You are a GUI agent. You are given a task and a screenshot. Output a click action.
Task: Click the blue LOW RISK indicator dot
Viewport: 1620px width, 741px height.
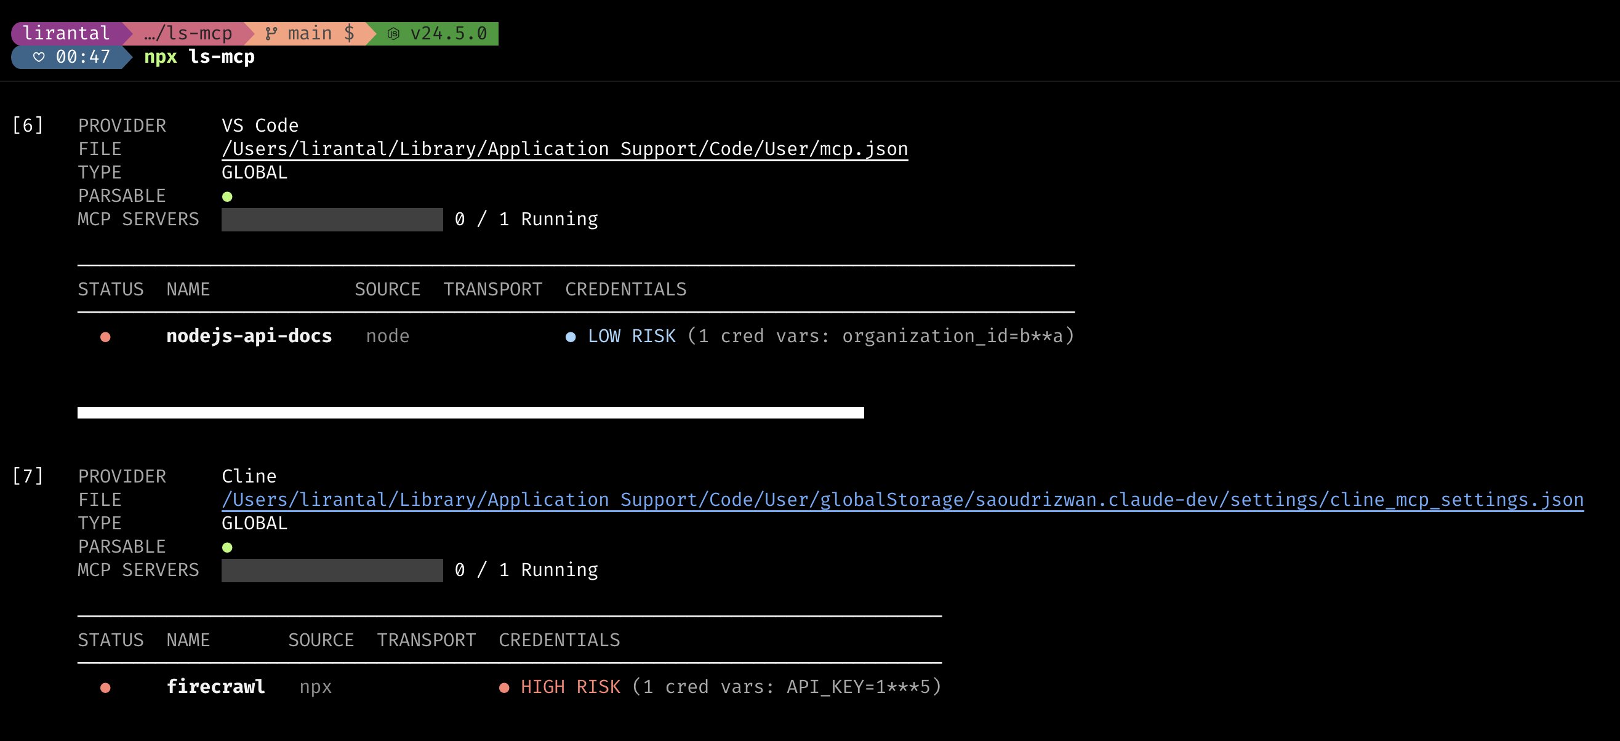(x=571, y=336)
